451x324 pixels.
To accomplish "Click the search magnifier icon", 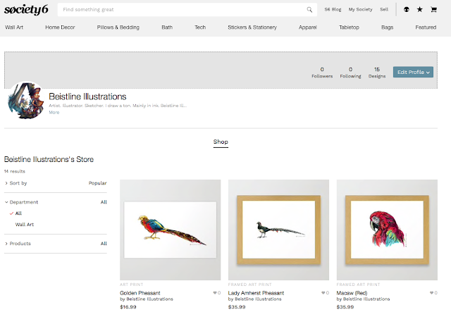I will click(309, 10).
